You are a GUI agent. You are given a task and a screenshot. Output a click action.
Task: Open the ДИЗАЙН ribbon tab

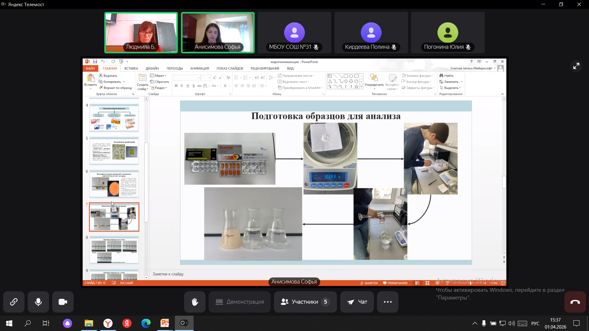pyautogui.click(x=152, y=68)
